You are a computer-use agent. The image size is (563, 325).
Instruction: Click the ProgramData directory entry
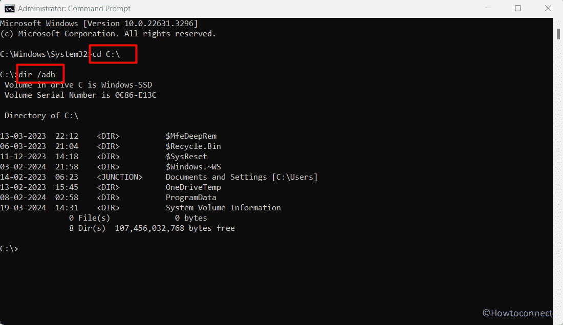point(191,198)
